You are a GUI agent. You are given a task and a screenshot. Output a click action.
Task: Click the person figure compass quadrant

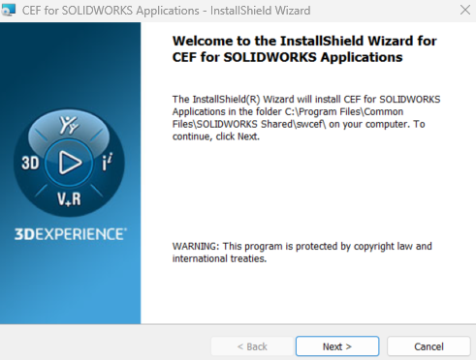point(69,125)
